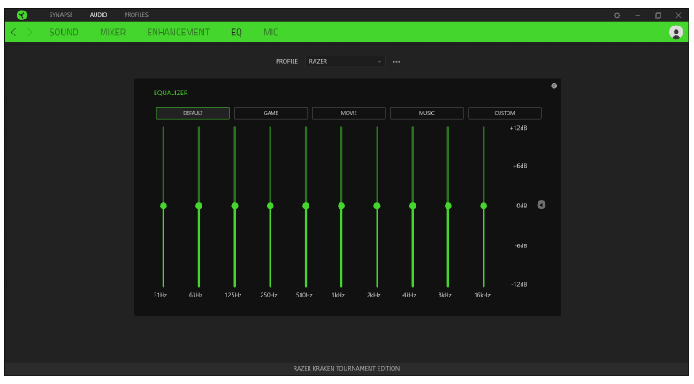Minimize the Synapse window
Viewport: 694px width, 384px height.
pyautogui.click(x=637, y=15)
